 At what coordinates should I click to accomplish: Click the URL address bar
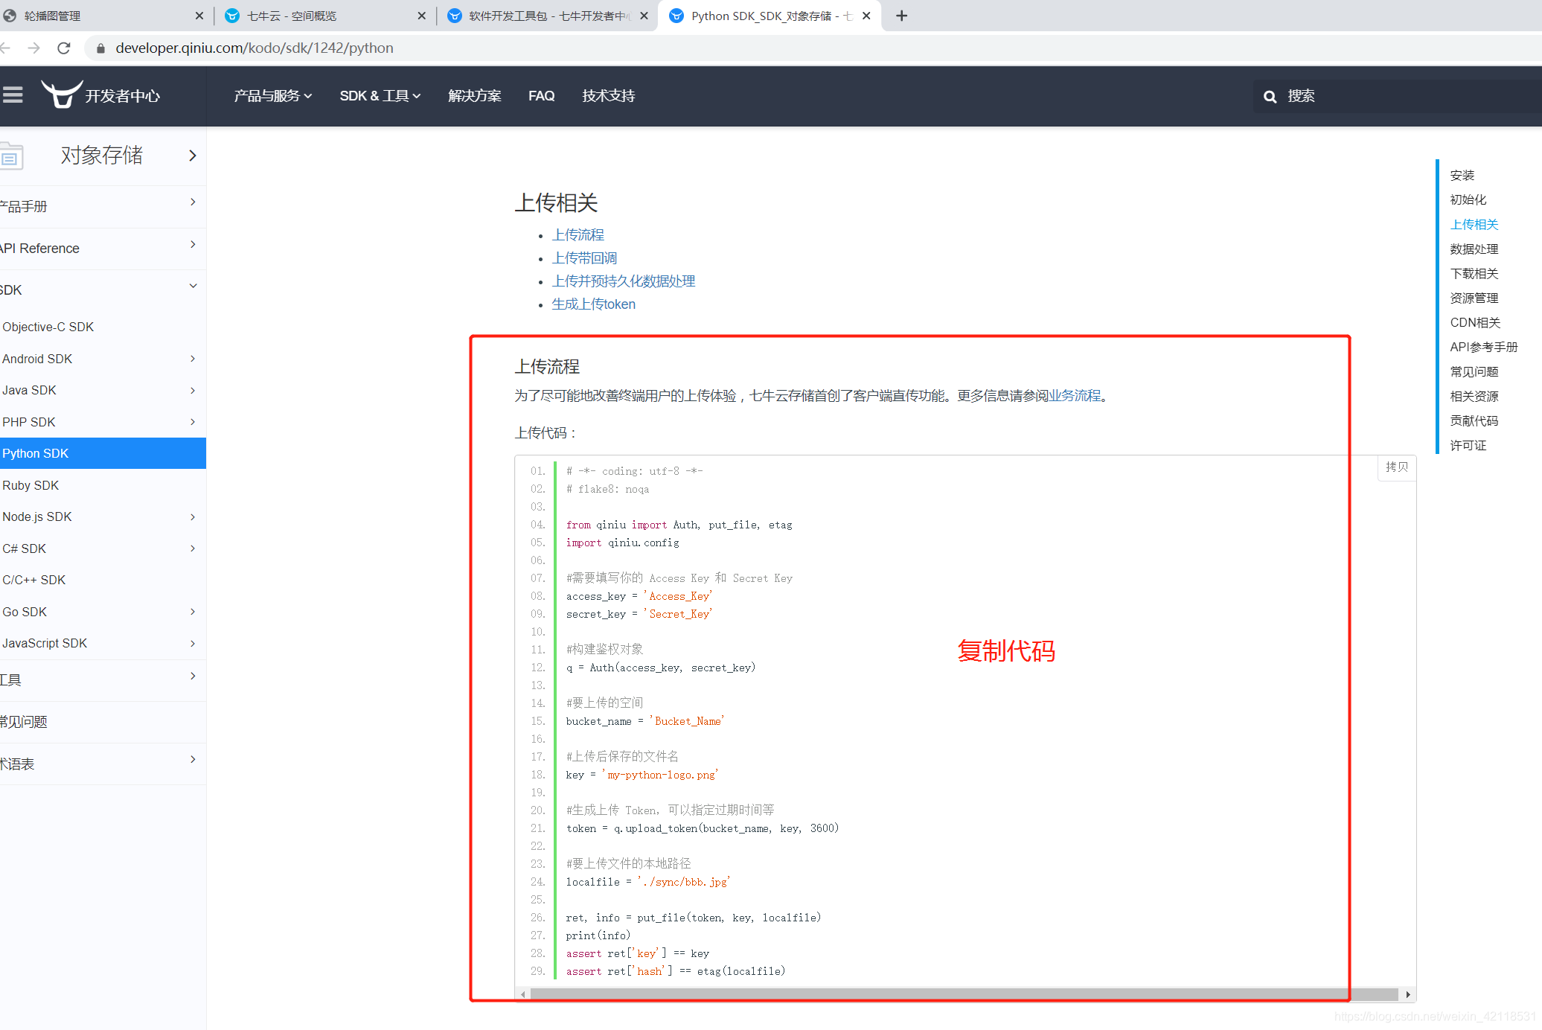pos(811,48)
